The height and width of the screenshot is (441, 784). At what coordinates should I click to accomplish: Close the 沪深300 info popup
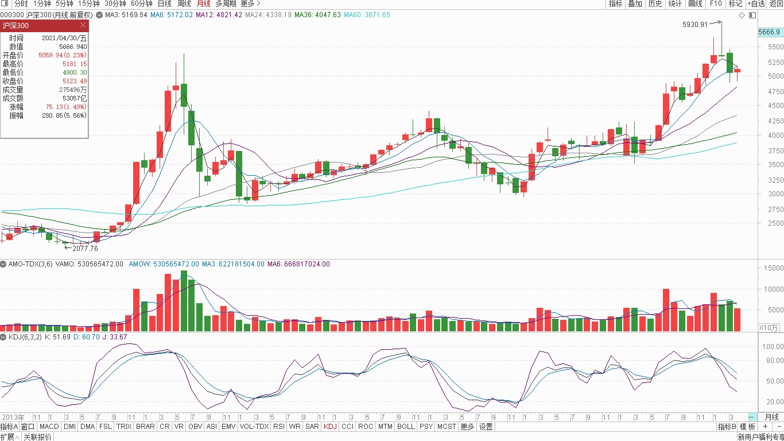[x=83, y=25]
